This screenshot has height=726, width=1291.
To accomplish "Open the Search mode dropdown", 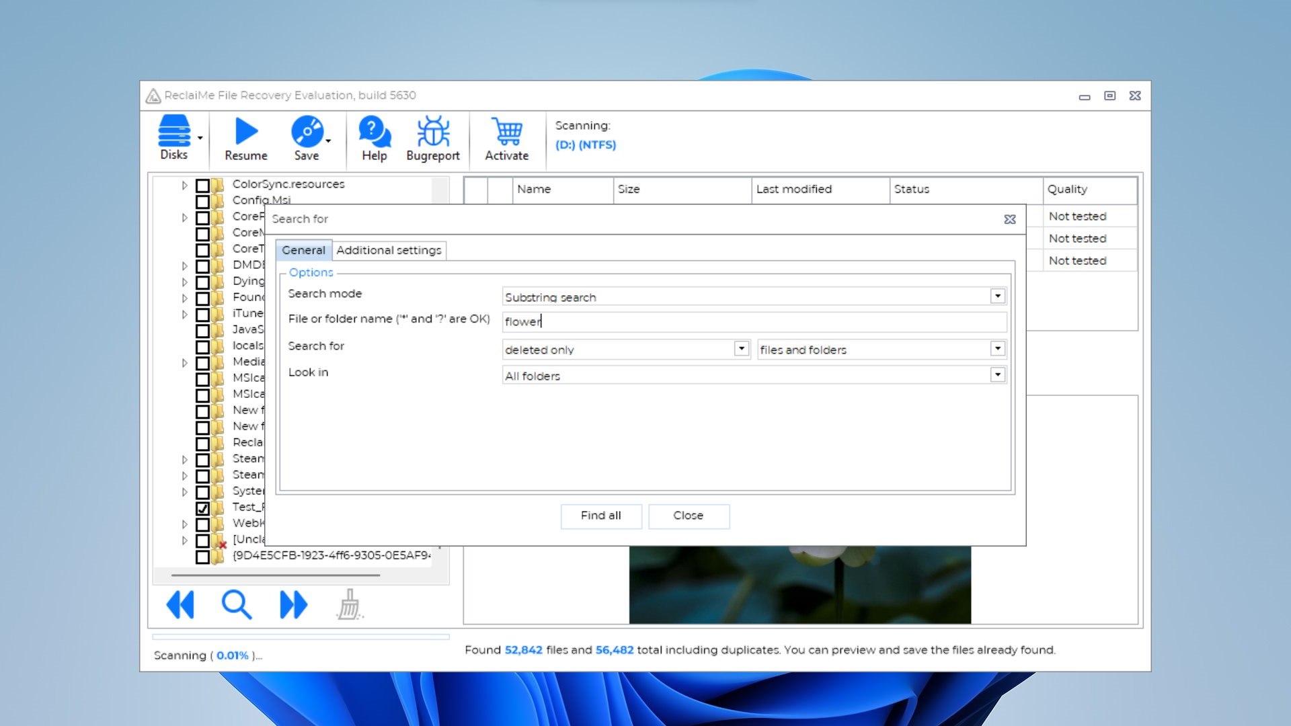I will pyautogui.click(x=998, y=296).
